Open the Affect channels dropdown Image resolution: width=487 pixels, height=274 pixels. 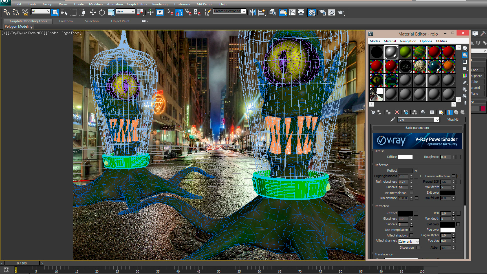coord(409,242)
